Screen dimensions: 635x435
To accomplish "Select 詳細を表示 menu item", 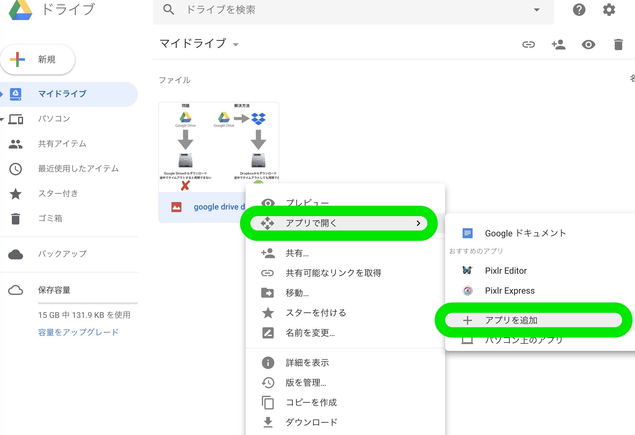I will [x=345, y=363].
